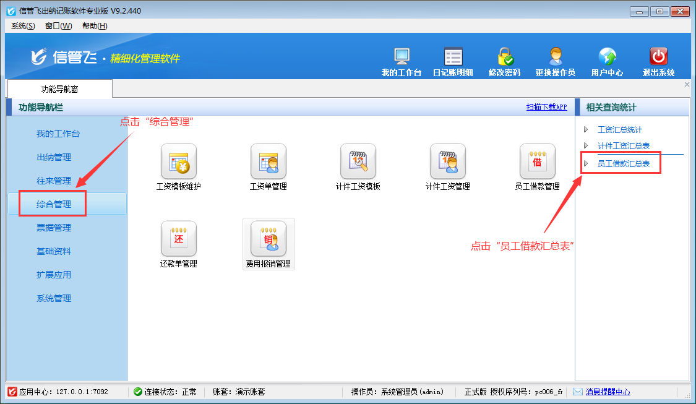This screenshot has height=404, width=696.
Task: Open 员工借款管理 icon
Action: [x=537, y=161]
